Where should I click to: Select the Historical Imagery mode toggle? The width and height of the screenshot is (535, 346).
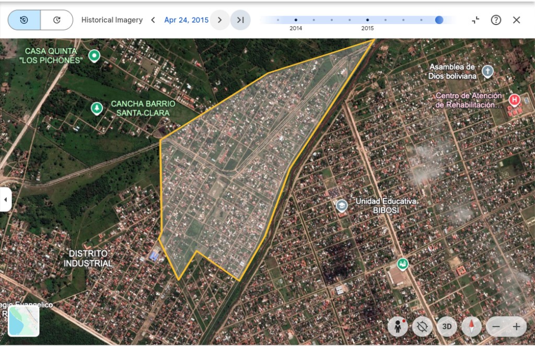pyautogui.click(x=24, y=20)
